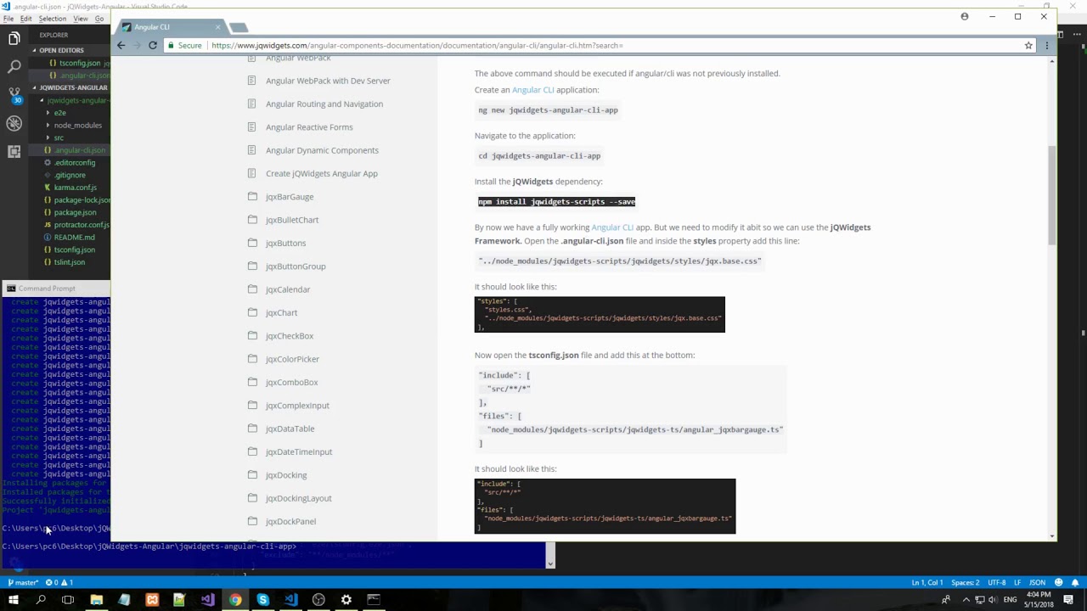Change the file encoding UTF-8
1087x611 pixels.
pos(997,582)
